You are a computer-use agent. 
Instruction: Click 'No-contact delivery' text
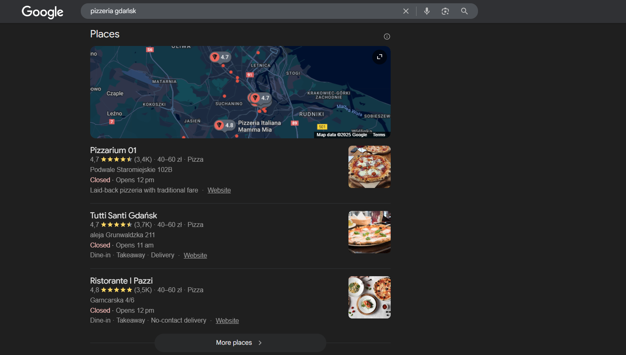pyautogui.click(x=178, y=320)
